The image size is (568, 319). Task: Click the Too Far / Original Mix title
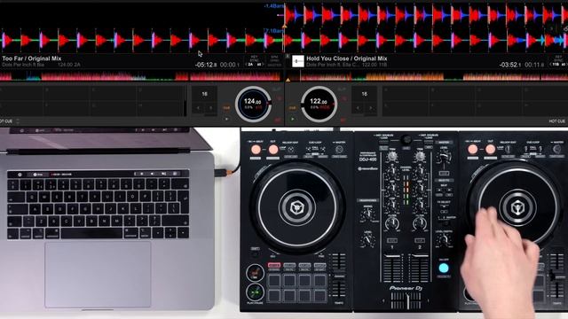[x=32, y=58]
